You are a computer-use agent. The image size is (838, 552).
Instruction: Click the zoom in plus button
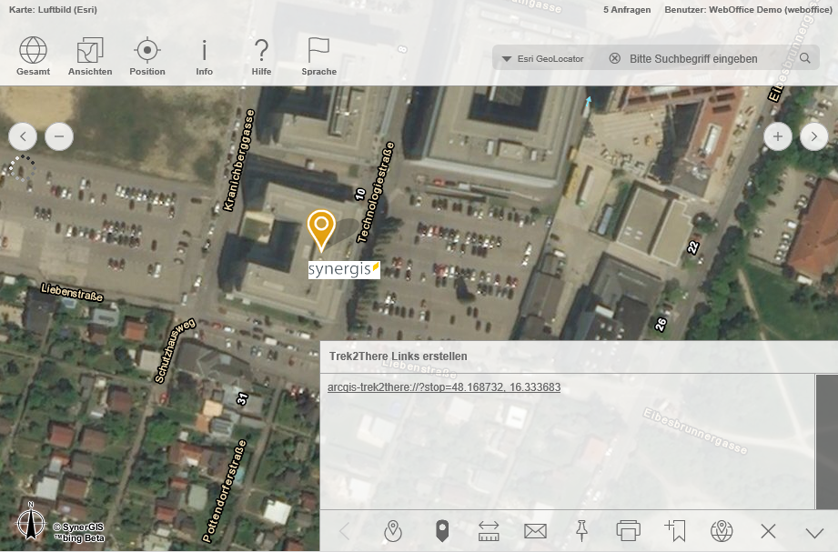click(777, 137)
